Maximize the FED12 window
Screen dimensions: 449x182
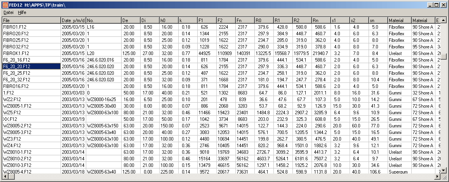pos(437,5)
